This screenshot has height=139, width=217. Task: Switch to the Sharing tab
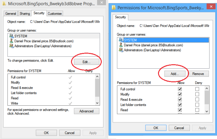coord(25,14)
